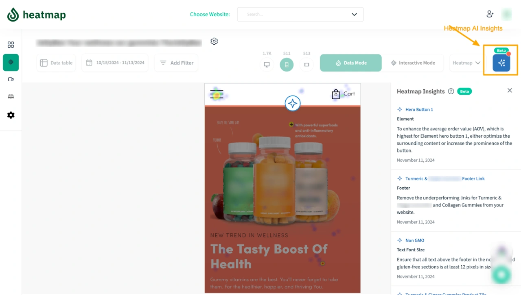Switch to mobile device view
Screen dimensions: 521x295
coord(287,65)
